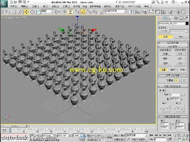The height and width of the screenshot is (142, 190).
Task: Toggle the Selection Lock icon
Action: 32,136
